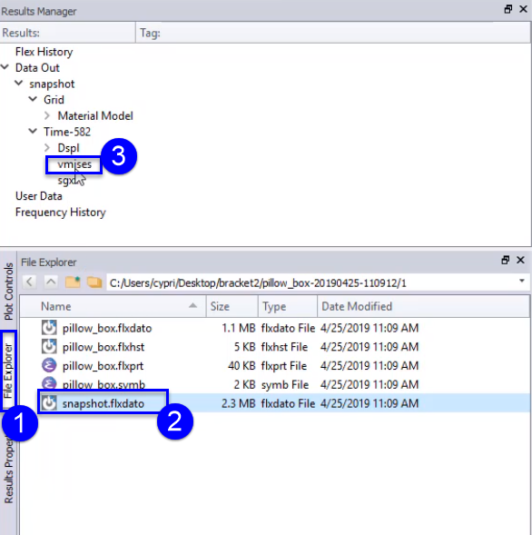Viewport: 532px width, 535px height.
Task: Undock the File Explorer panel
Action: tap(506, 261)
